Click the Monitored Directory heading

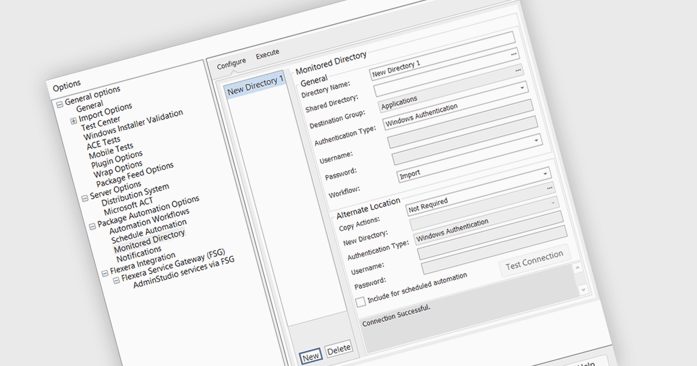click(331, 63)
